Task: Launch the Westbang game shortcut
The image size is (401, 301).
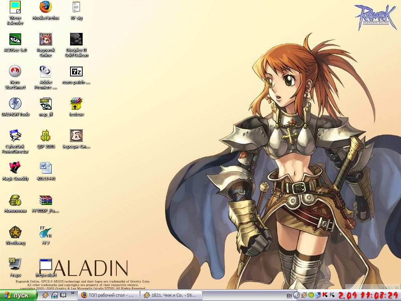Action: tap(15, 236)
